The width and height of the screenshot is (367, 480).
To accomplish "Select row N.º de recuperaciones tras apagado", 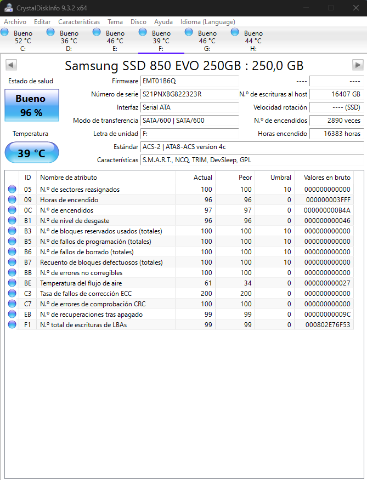I will click(179, 314).
